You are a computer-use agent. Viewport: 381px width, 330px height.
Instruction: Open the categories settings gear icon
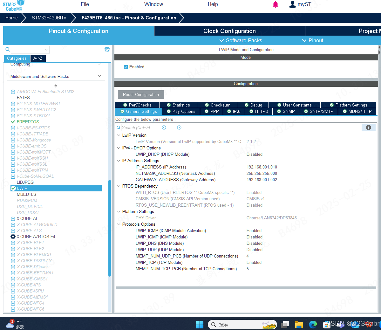(107, 49)
